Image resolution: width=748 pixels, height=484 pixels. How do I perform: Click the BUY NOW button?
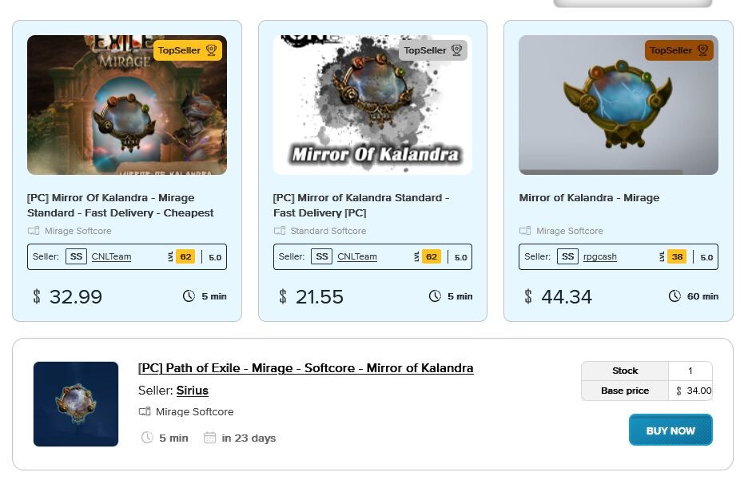click(670, 430)
